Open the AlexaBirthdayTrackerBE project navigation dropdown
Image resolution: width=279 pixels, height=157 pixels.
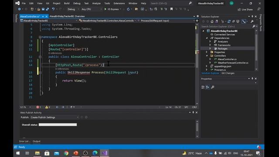click(x=48, y=20)
